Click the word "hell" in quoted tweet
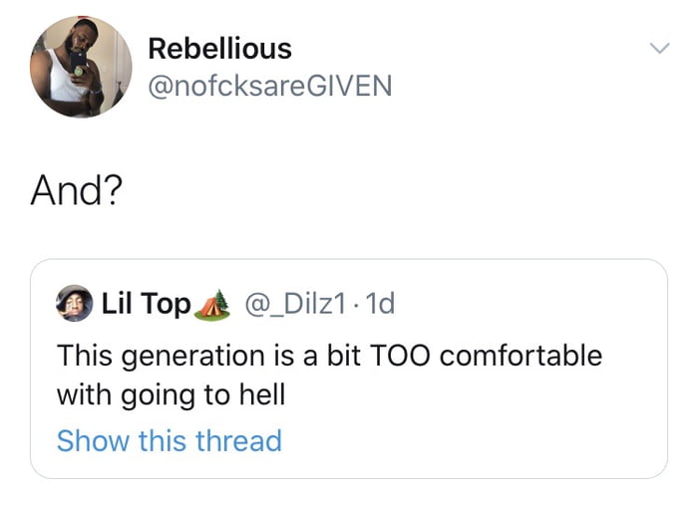698x506 pixels. pos(260,394)
